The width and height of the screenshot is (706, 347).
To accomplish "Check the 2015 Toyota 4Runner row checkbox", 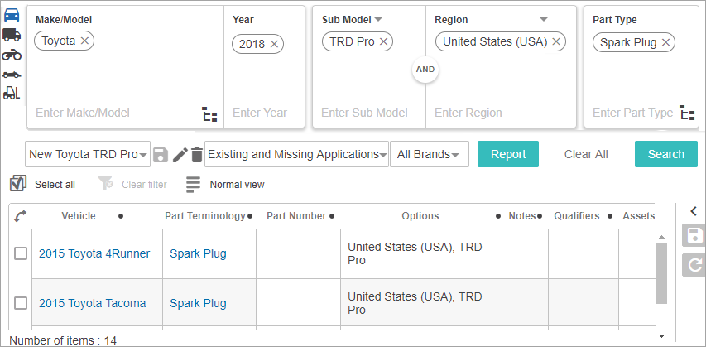I will tap(20, 253).
